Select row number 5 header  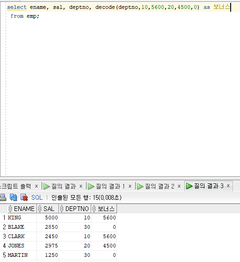(4, 255)
